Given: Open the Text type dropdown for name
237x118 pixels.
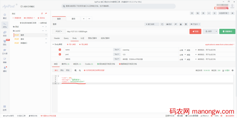Looking at the screenshot, I should pyautogui.click(x=117, y=50).
